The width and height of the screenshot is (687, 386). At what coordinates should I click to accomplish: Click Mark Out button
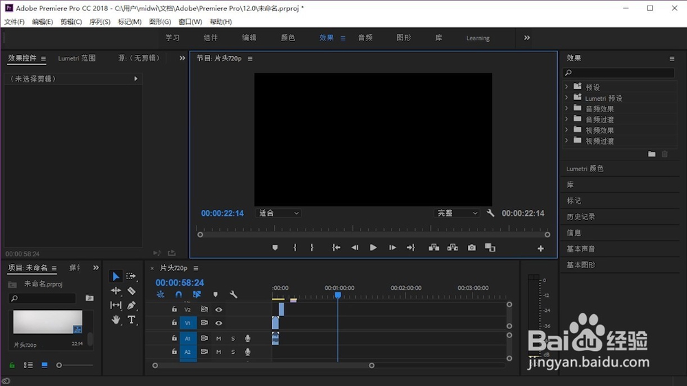coord(312,248)
